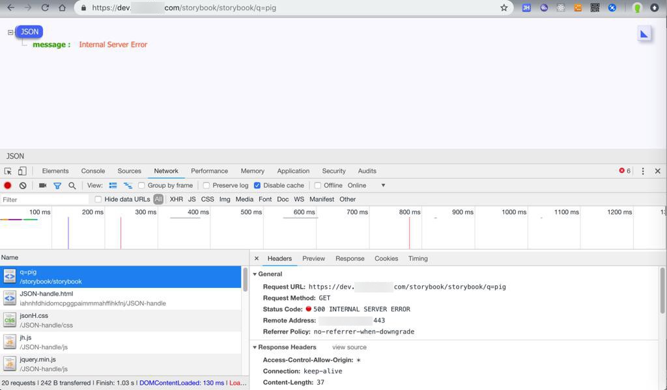Viewport: 667px width, 390px height.
Task: Open the Online throttling dropdown
Action: point(366,185)
